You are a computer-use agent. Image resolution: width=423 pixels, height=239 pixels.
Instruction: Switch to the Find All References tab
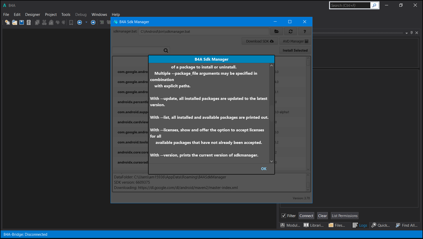click(407, 225)
